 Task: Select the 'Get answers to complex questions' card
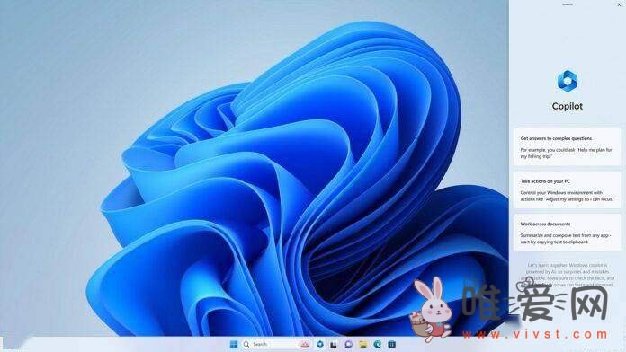pyautogui.click(x=568, y=147)
